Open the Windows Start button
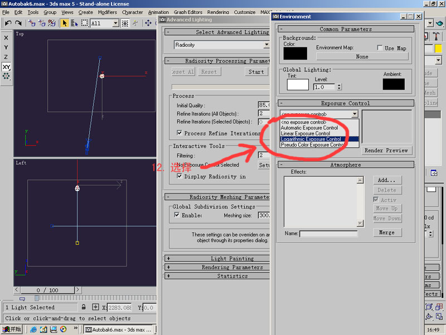Viewport: 446px width, 335px height. pyautogui.click(x=12, y=329)
